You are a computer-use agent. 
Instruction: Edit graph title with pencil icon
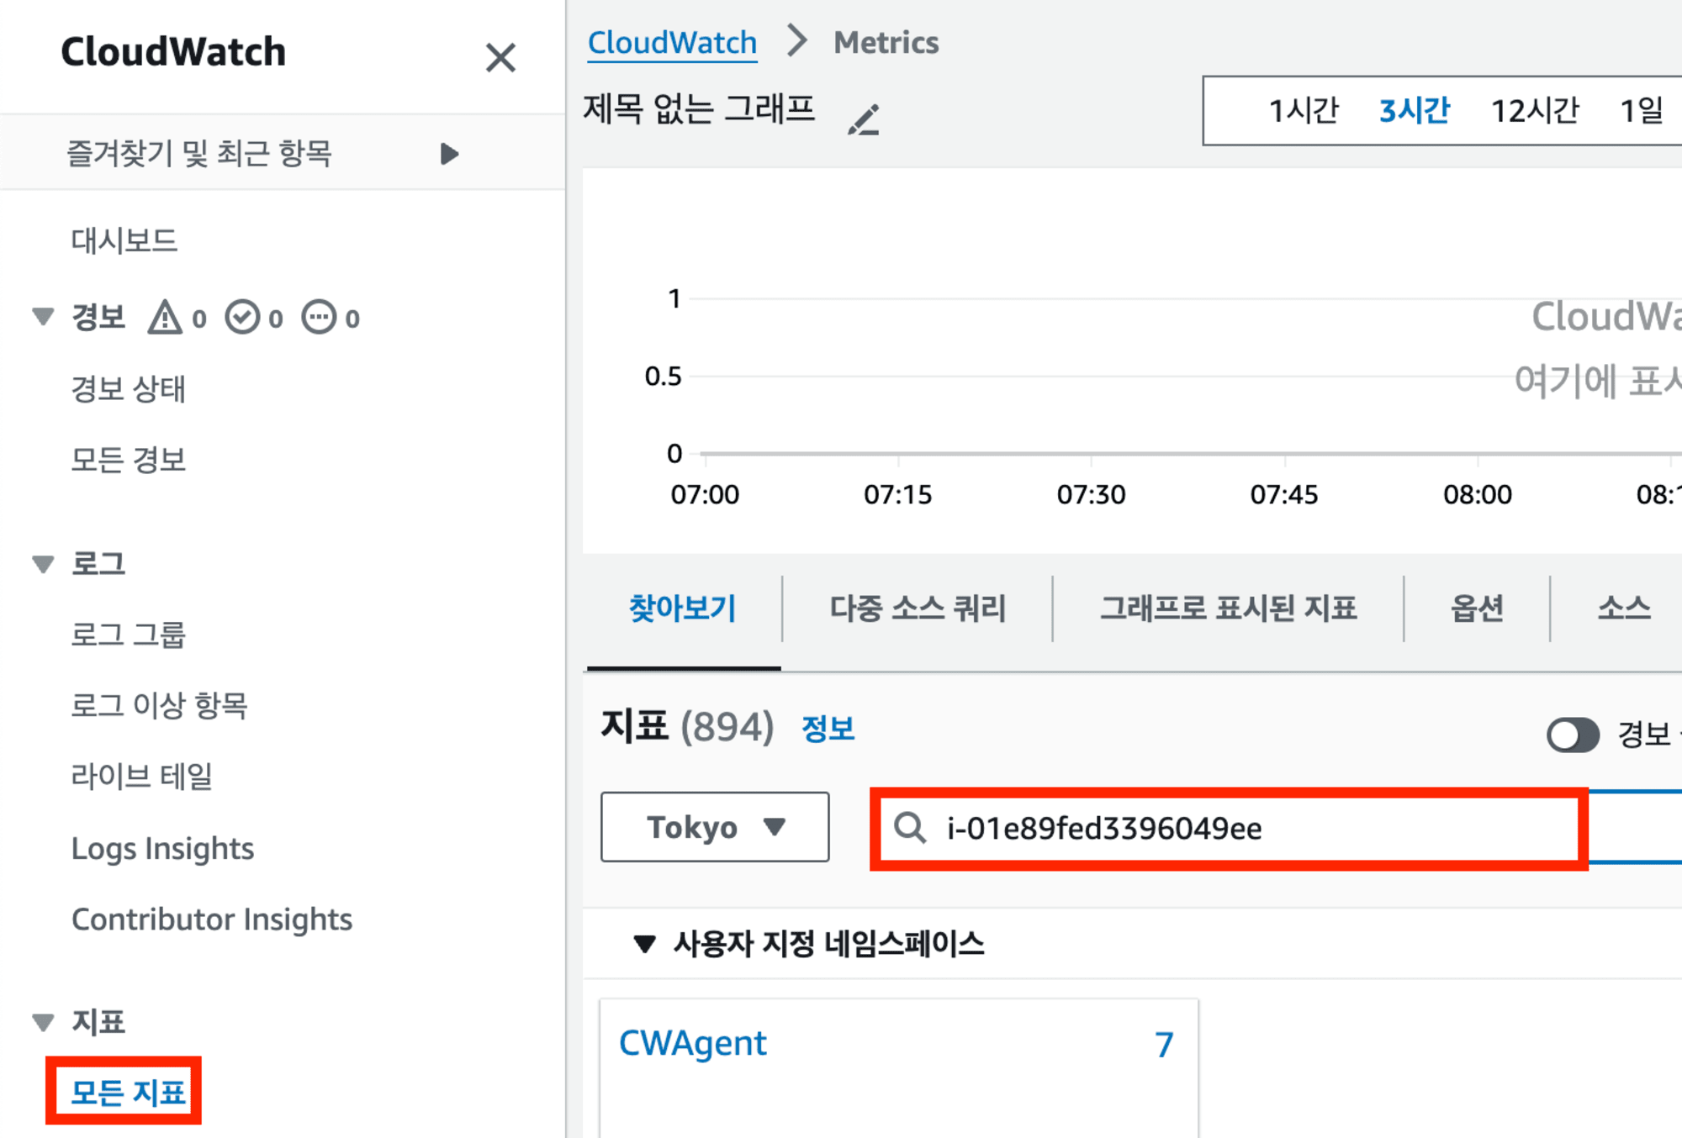[x=864, y=119]
